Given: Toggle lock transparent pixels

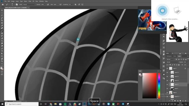Looking at the screenshot, I should [x=170, y=65].
